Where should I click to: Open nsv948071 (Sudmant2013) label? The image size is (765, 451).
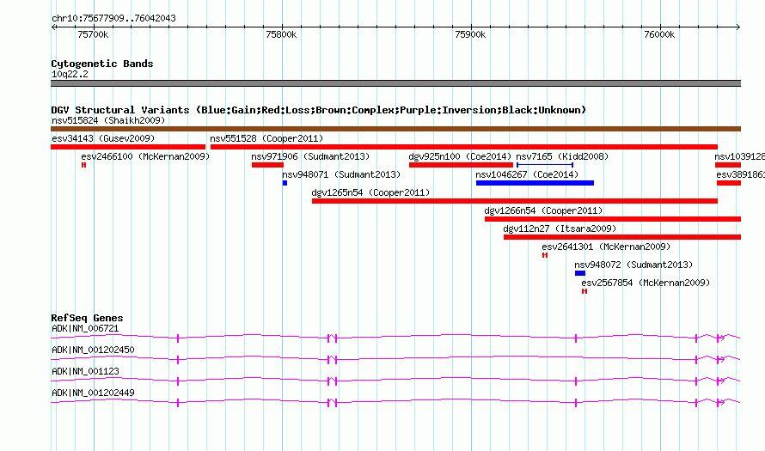(341, 174)
